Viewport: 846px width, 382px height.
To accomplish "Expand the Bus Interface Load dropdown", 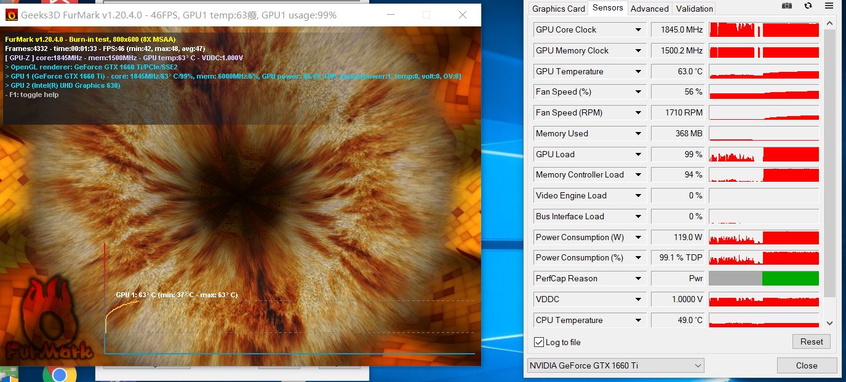I will pyautogui.click(x=639, y=216).
